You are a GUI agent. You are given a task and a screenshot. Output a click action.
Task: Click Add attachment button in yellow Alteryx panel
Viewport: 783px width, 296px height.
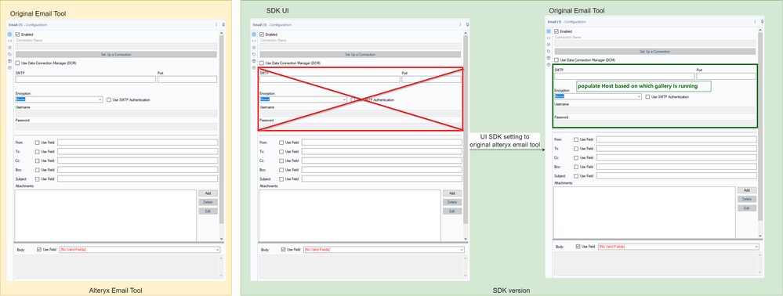pyautogui.click(x=208, y=193)
